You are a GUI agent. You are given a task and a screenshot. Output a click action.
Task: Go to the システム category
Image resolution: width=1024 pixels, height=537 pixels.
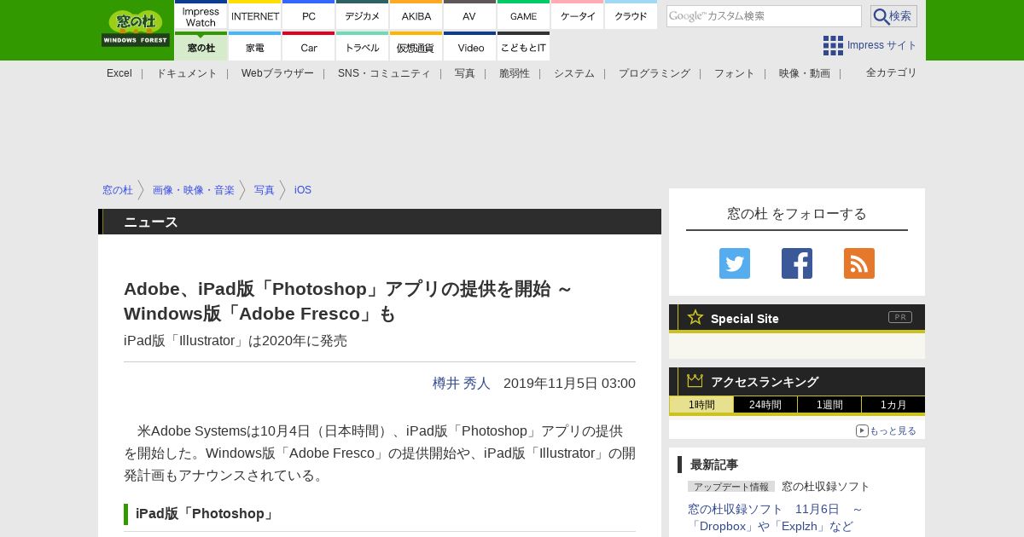tap(574, 73)
